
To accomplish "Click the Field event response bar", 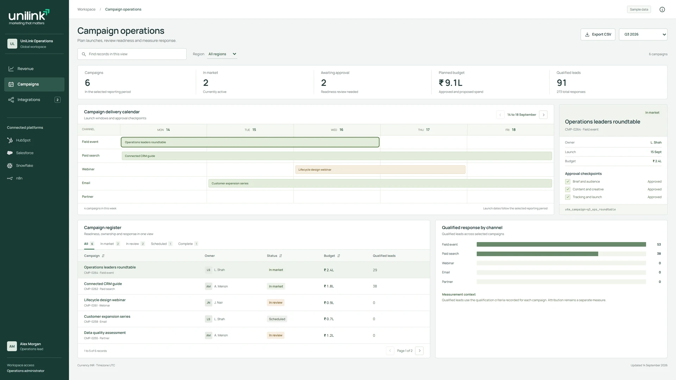I will point(561,245).
